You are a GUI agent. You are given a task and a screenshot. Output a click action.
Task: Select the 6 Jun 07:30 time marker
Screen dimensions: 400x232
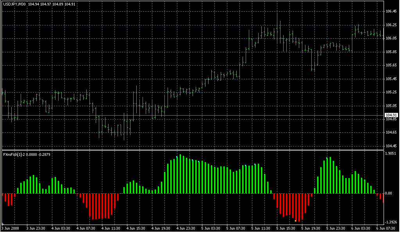click(385, 228)
